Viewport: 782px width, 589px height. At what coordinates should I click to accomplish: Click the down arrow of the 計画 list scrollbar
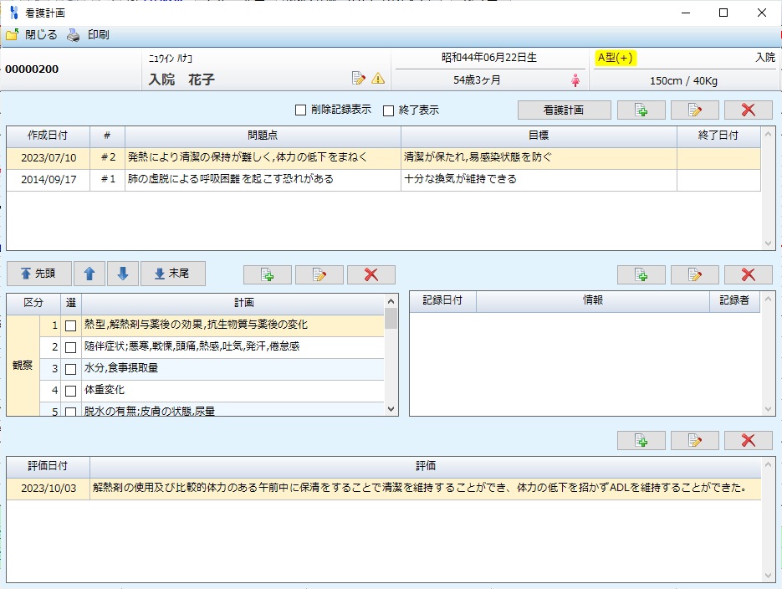390,409
